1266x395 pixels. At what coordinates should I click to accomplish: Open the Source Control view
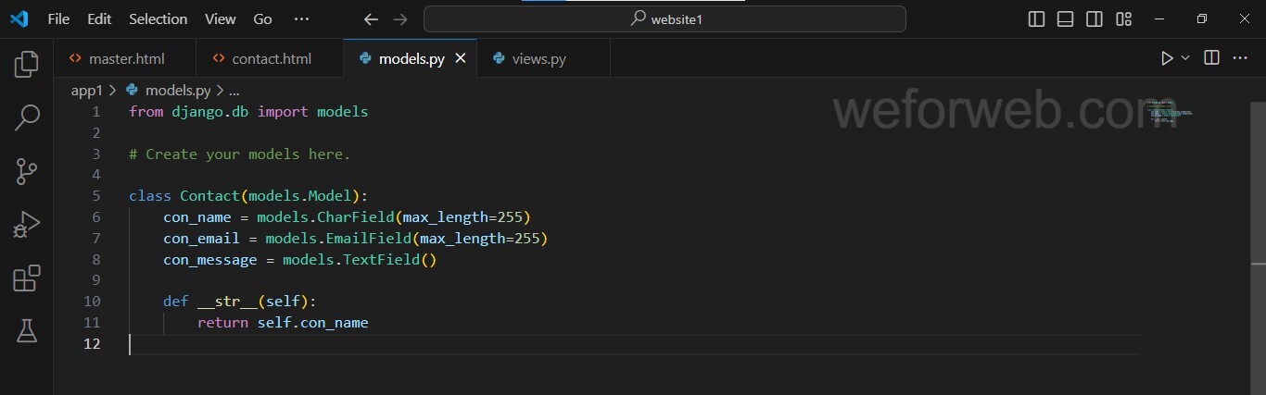click(x=27, y=171)
